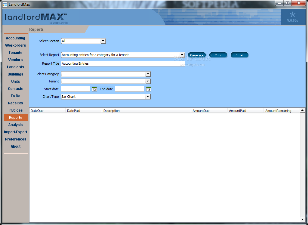Sort by the DatePaid column header
Screen dimensions: 308x225
(84, 111)
